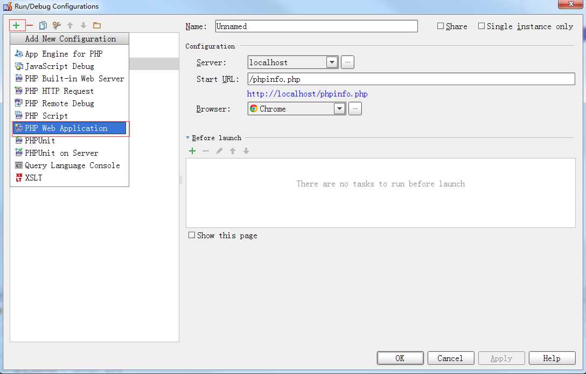
Task: Click the PhpStorm icon in the title bar
Action: click(x=8, y=6)
